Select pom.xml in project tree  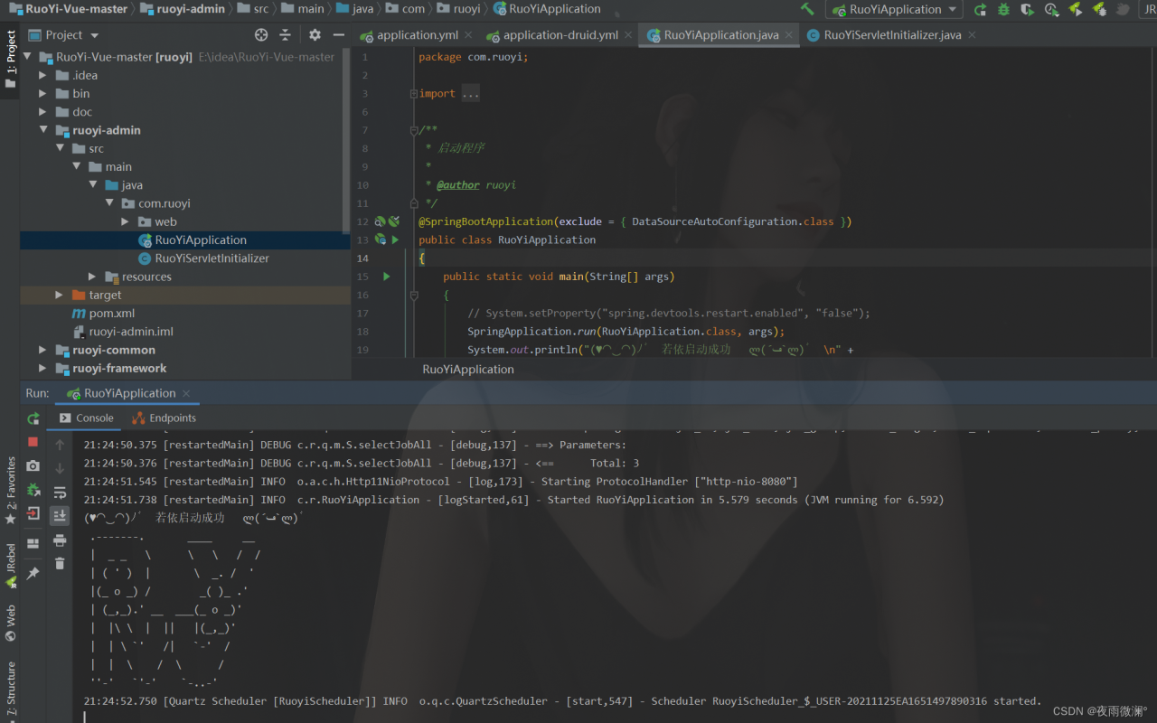click(103, 313)
